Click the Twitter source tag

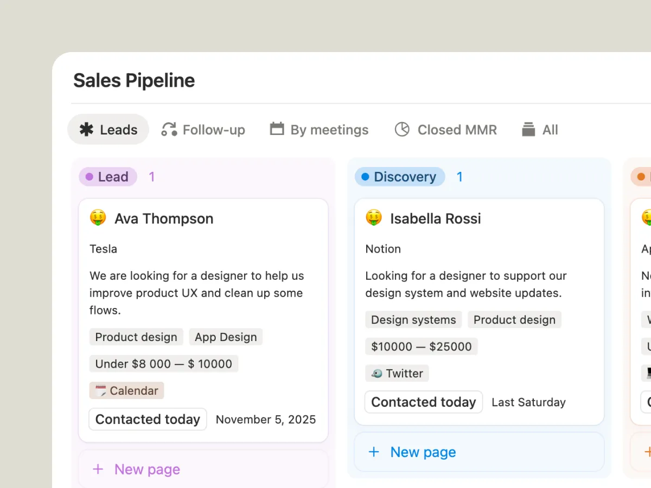coord(397,373)
